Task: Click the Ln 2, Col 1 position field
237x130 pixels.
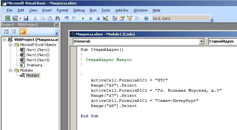Action: pyautogui.click(x=181, y=19)
